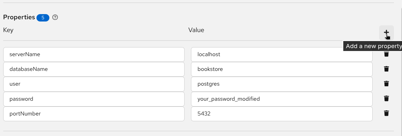Focus the user key field
This screenshot has height=136, width=402.
pos(94,84)
